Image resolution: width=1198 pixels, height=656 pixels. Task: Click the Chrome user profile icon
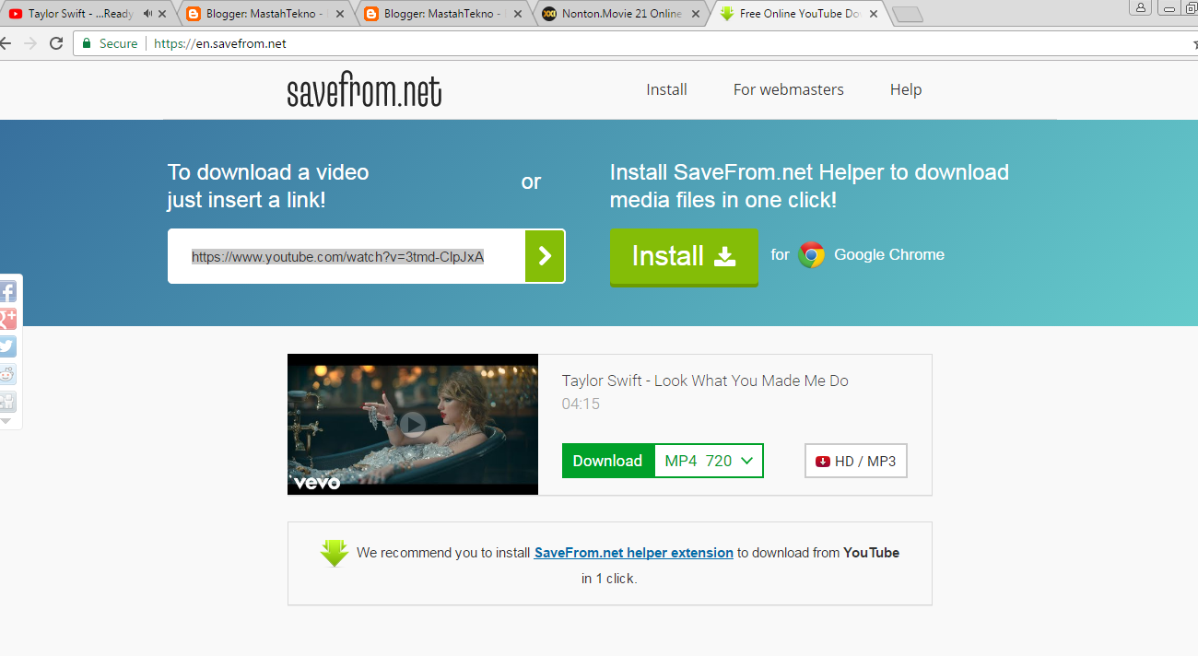[1141, 7]
